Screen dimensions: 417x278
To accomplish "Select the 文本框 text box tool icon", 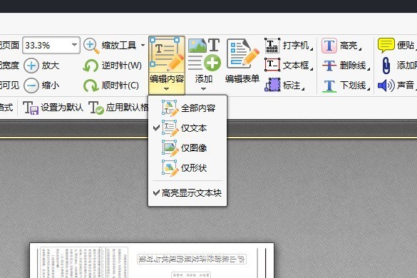I will click(x=272, y=65).
